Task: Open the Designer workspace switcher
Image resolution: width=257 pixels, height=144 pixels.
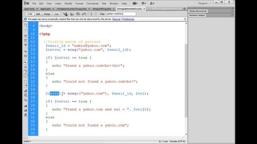Action: pos(204,3)
